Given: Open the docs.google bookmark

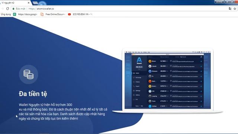Looking at the screenshot, I should click(x=25, y=14).
